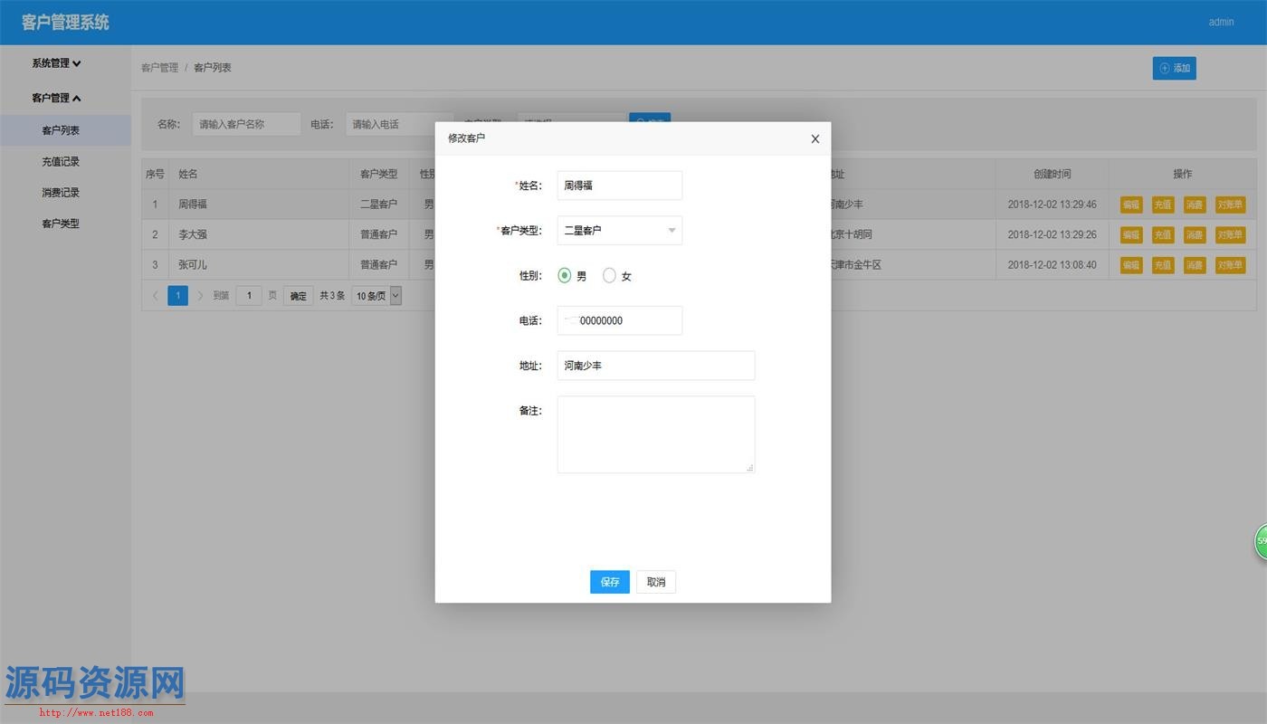This screenshot has width=1267, height=724.
Task: Click the 地址 field containing 河南少丰
Action: 655,366
